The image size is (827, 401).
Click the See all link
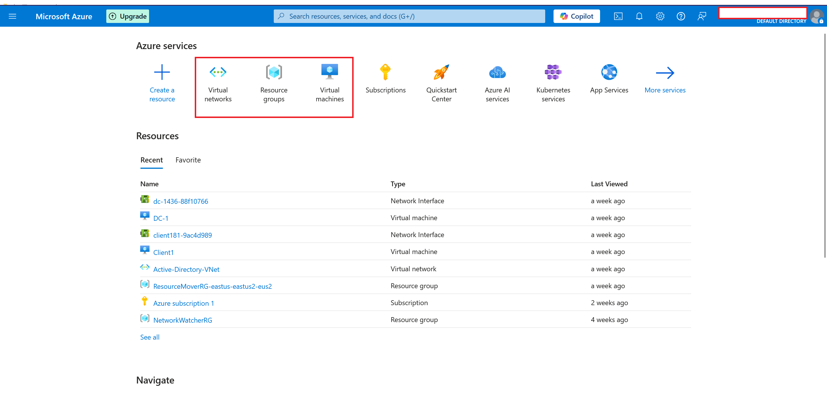click(150, 338)
